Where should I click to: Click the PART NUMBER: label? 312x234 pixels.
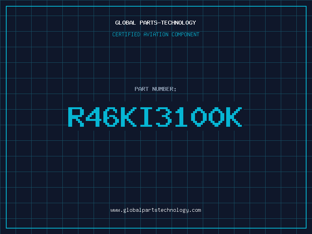[x=155, y=89]
